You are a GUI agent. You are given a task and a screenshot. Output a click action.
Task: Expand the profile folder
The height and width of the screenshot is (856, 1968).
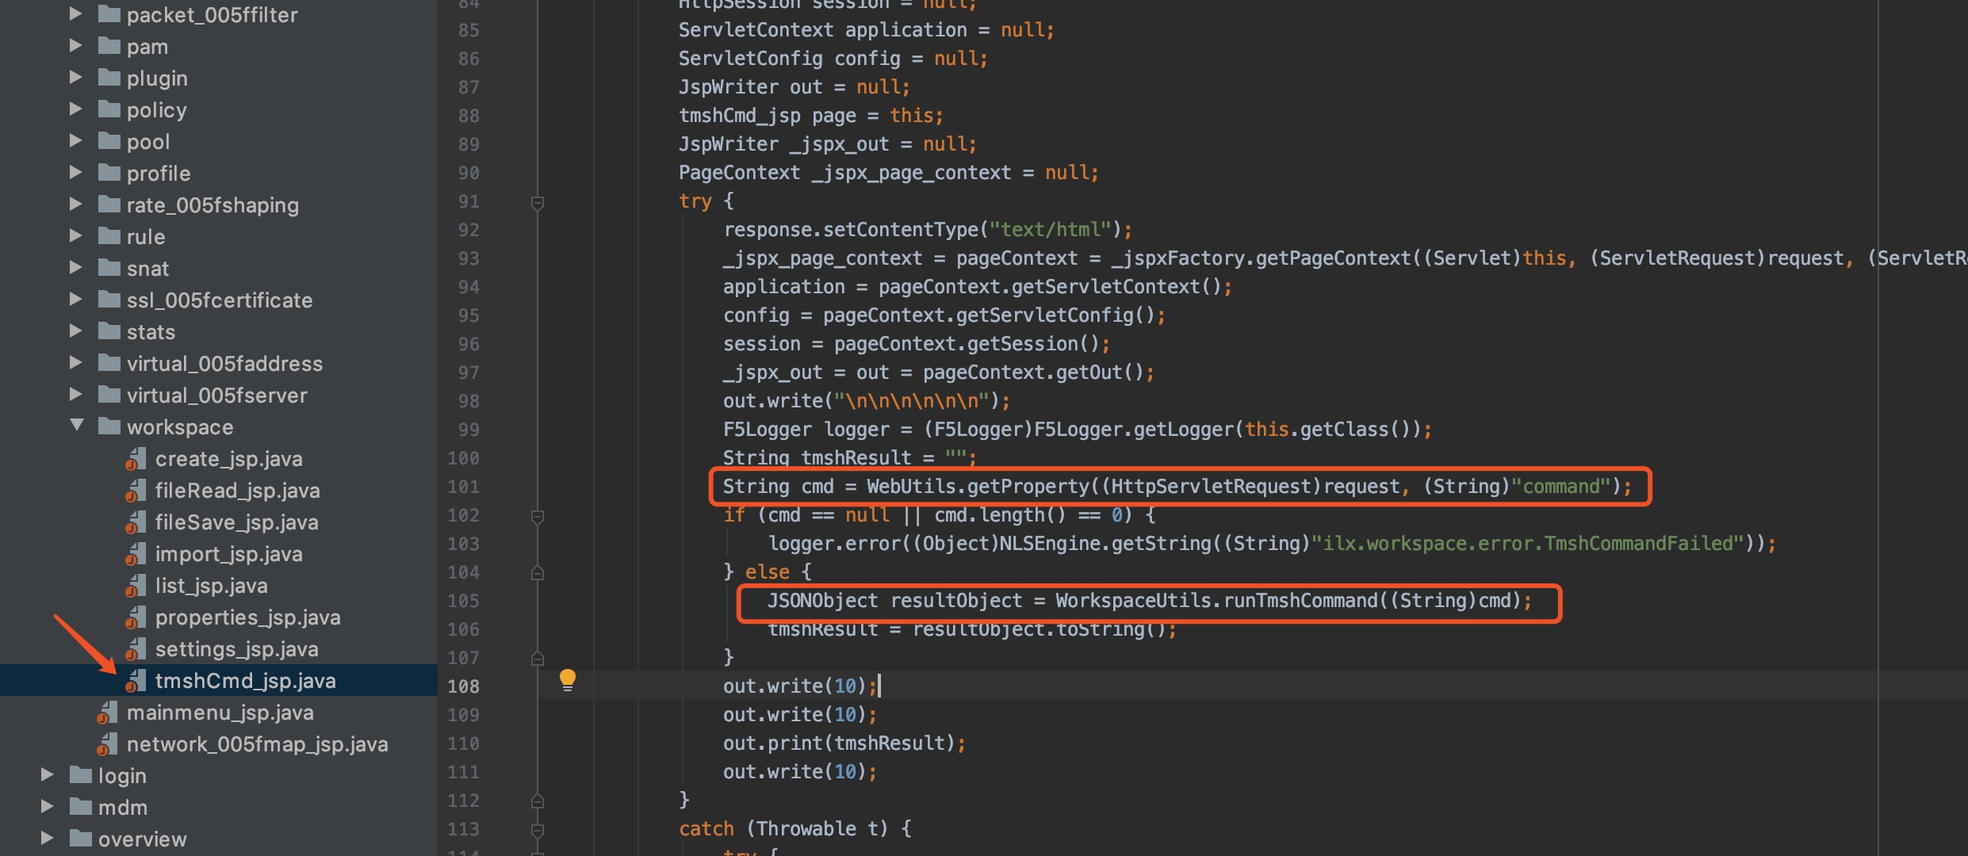pyautogui.click(x=75, y=172)
